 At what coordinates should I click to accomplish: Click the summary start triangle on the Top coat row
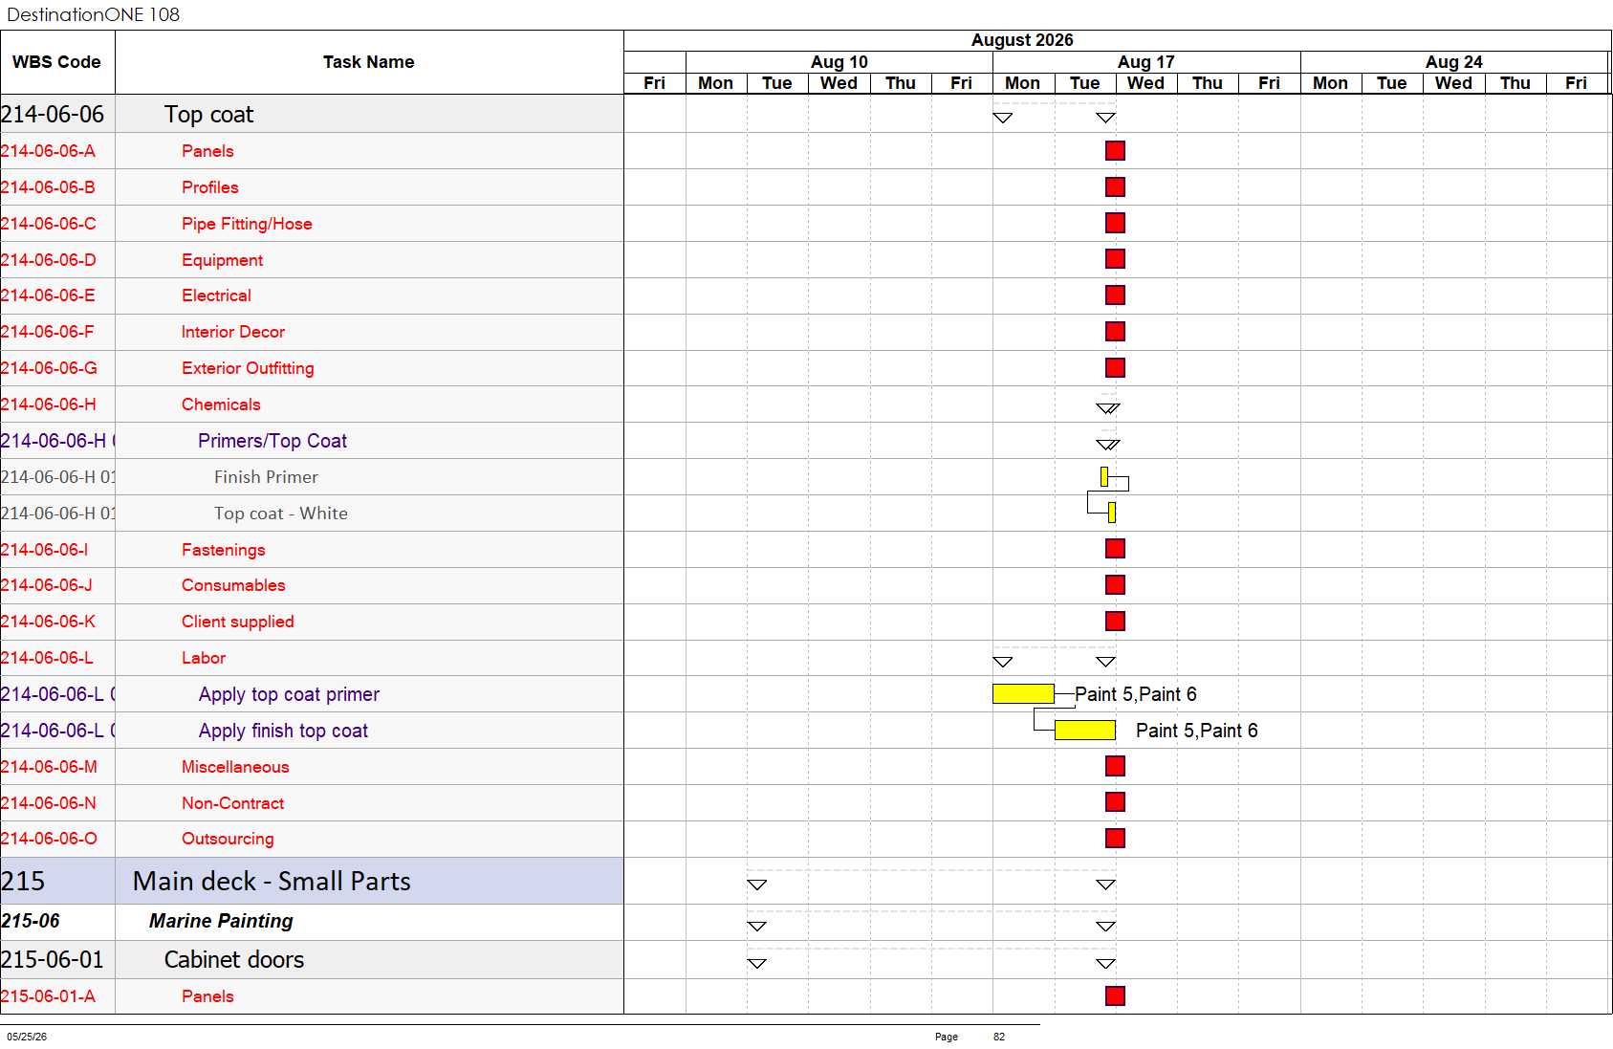[x=1002, y=118]
